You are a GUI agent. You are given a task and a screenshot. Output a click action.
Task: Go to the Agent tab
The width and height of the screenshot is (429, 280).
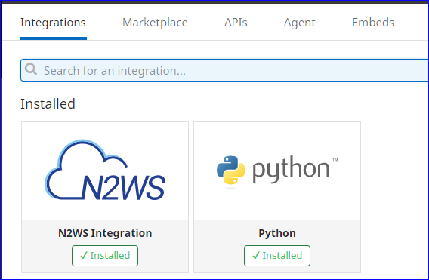click(300, 23)
